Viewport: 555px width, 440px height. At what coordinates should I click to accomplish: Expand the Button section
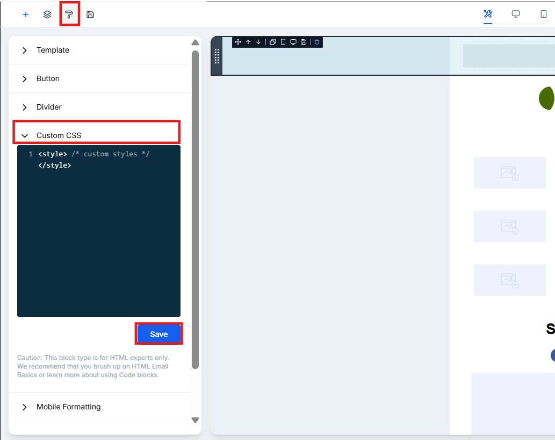[x=99, y=78]
